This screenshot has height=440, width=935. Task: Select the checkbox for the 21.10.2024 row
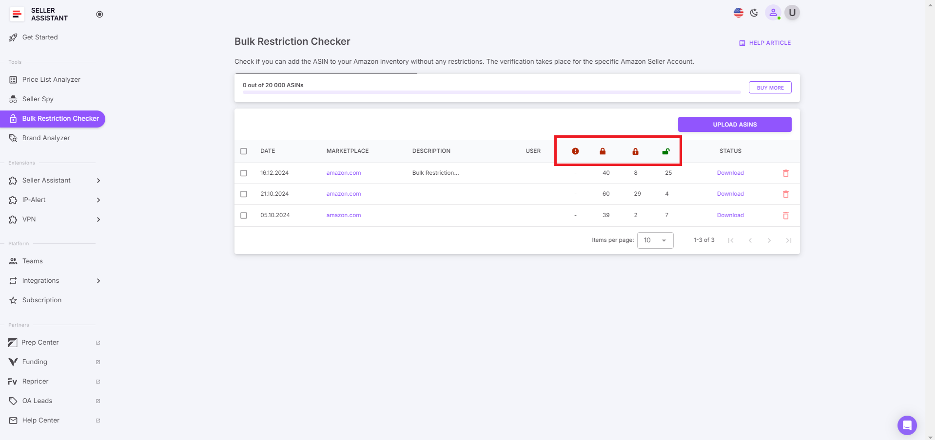pos(244,194)
